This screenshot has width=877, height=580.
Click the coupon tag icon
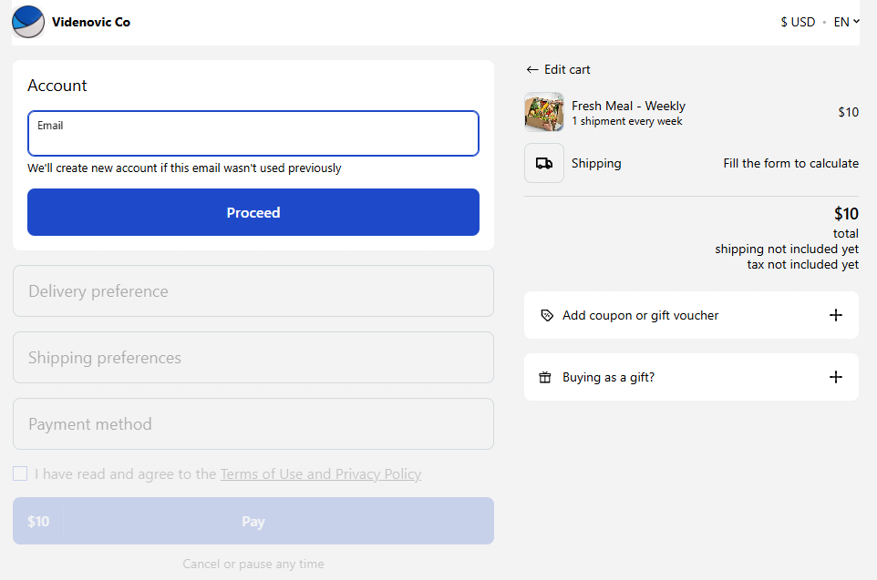click(x=547, y=315)
